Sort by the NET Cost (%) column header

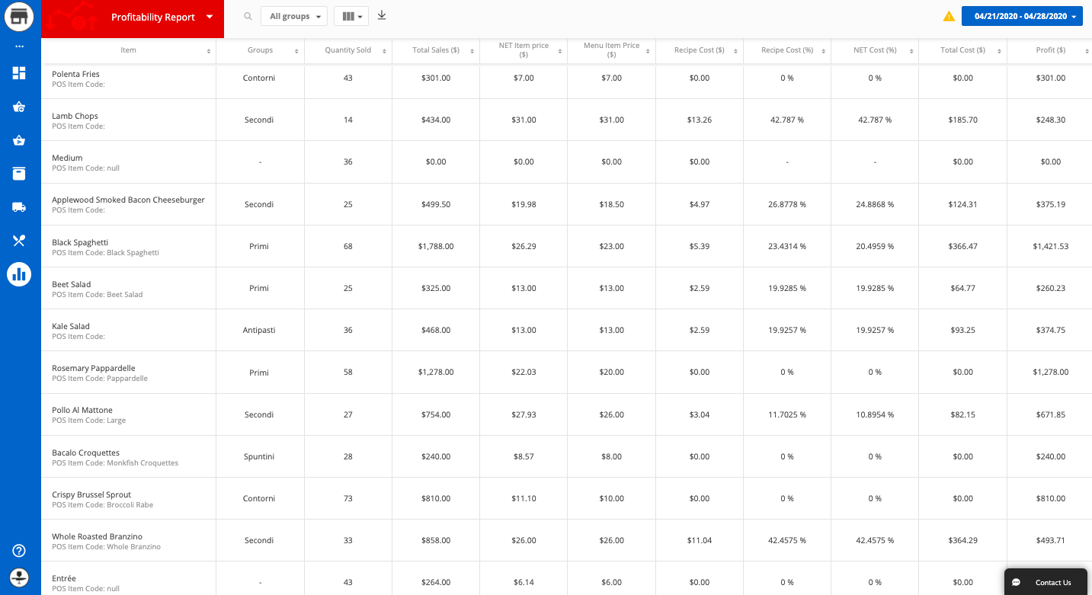tap(875, 50)
